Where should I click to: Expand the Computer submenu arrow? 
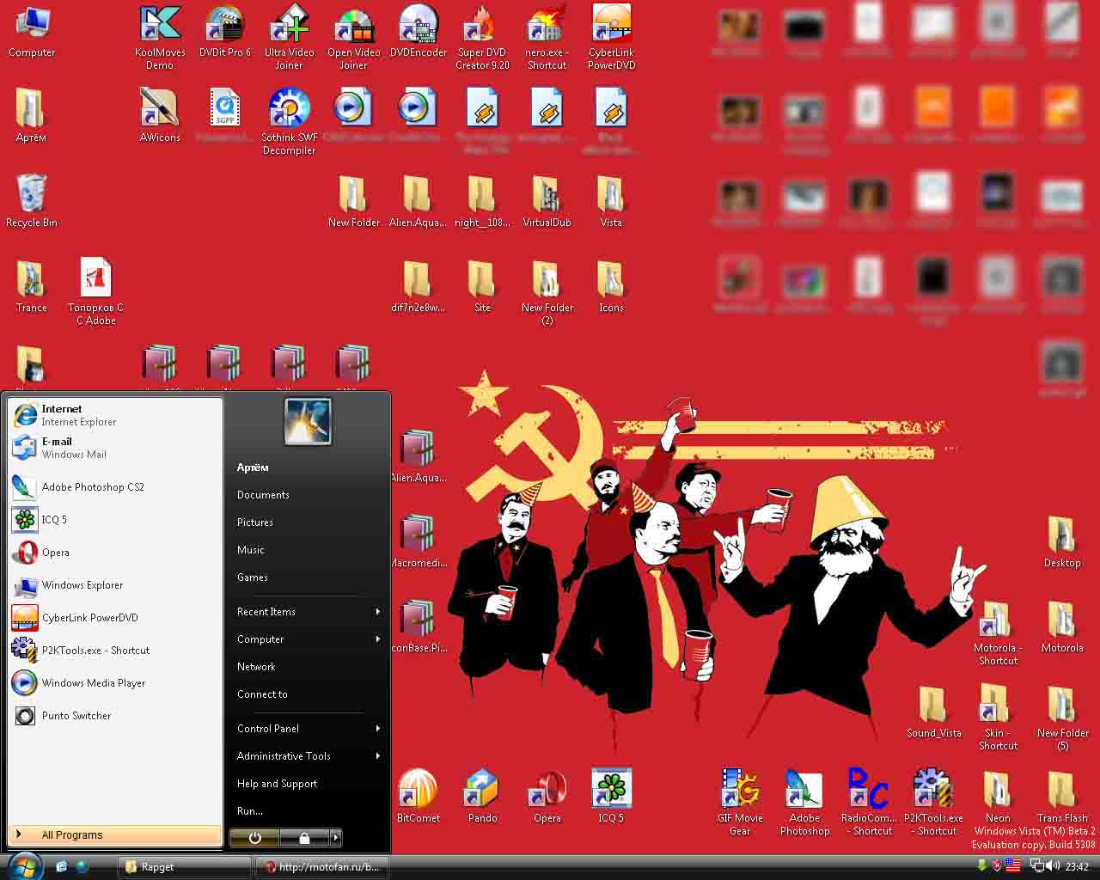point(377,639)
